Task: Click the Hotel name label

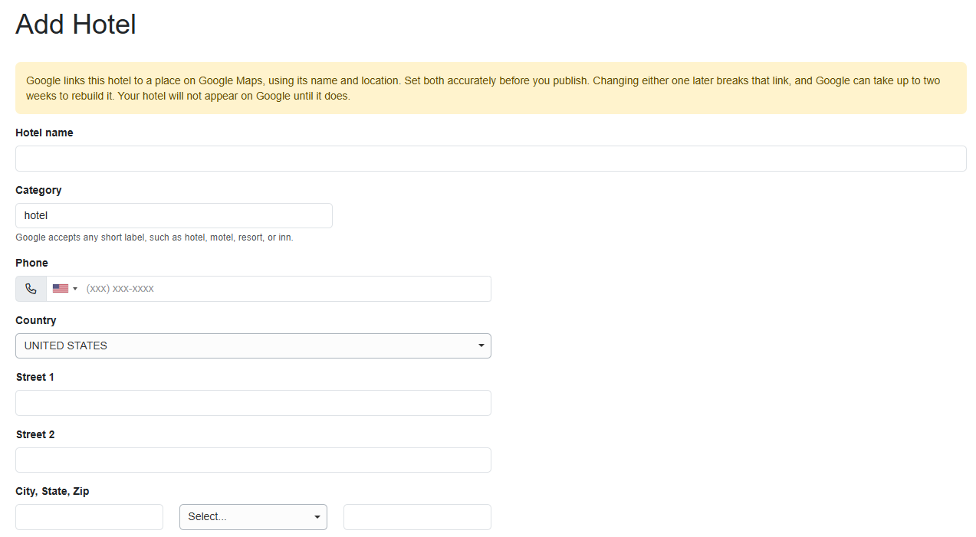Action: point(44,133)
